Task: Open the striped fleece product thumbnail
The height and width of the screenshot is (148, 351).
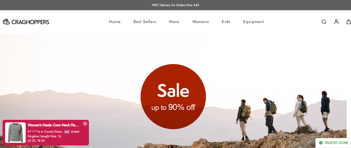Action: (15, 133)
